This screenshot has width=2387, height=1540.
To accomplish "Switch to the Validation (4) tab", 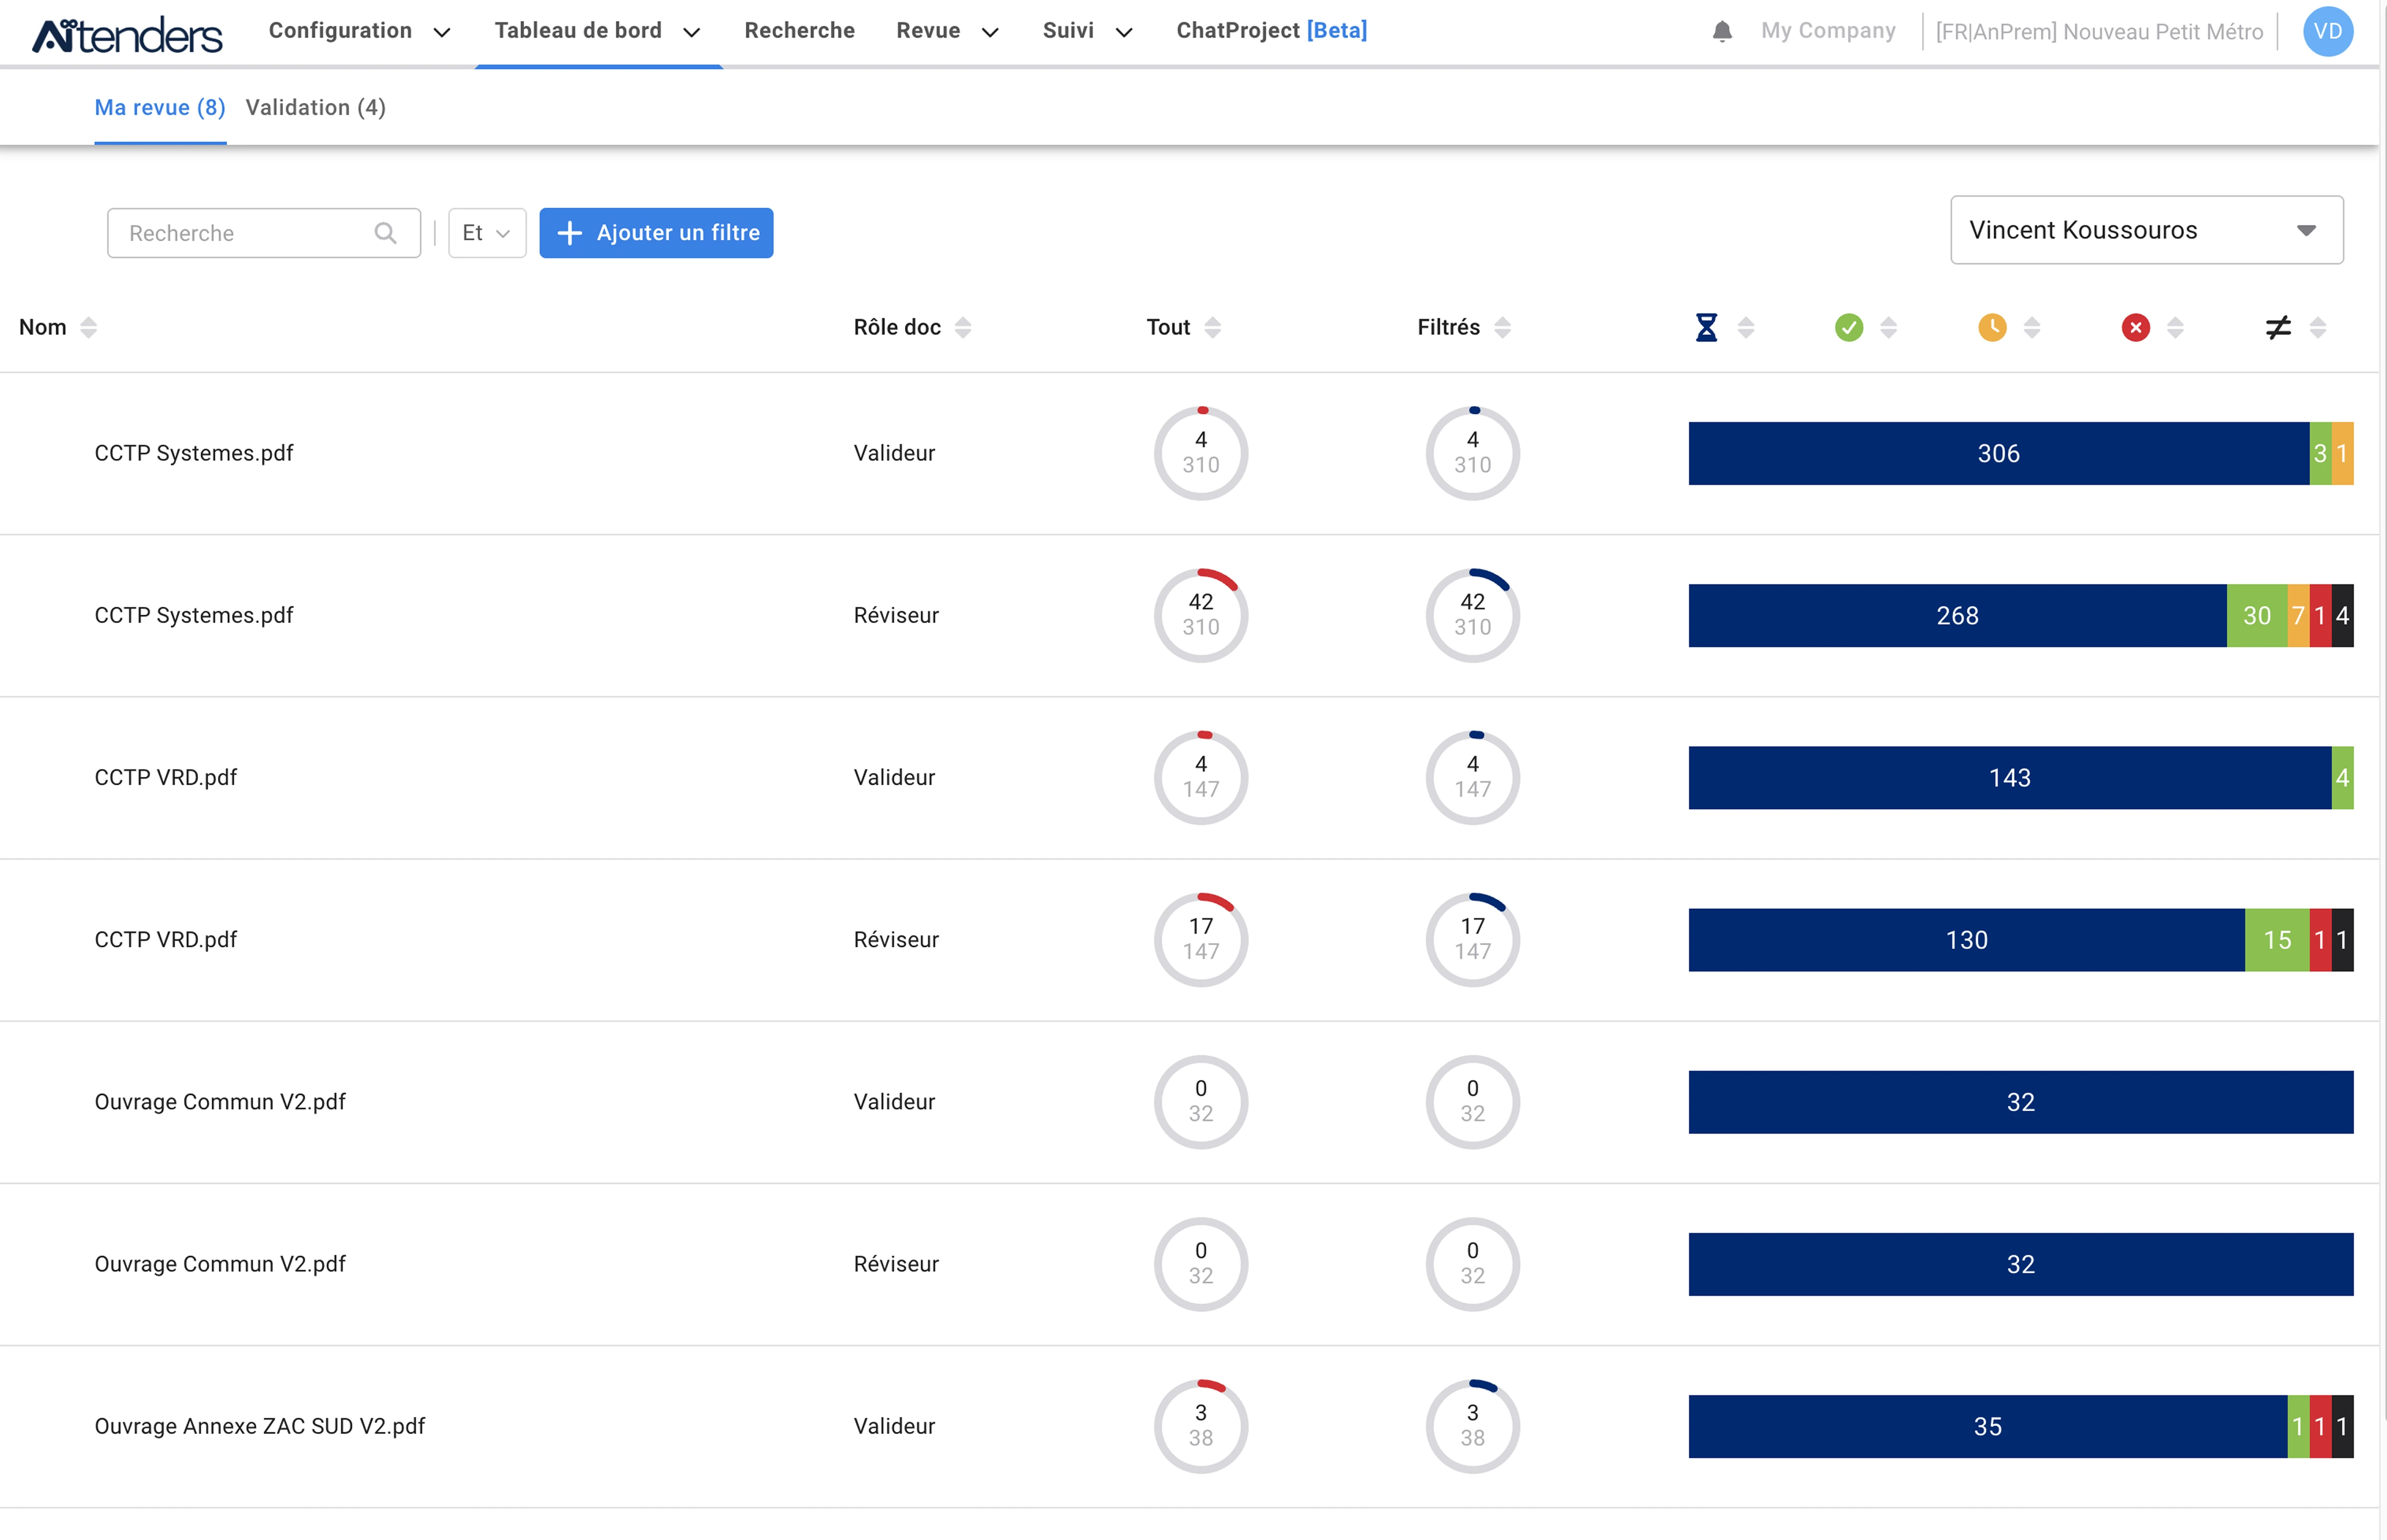I will [x=315, y=107].
